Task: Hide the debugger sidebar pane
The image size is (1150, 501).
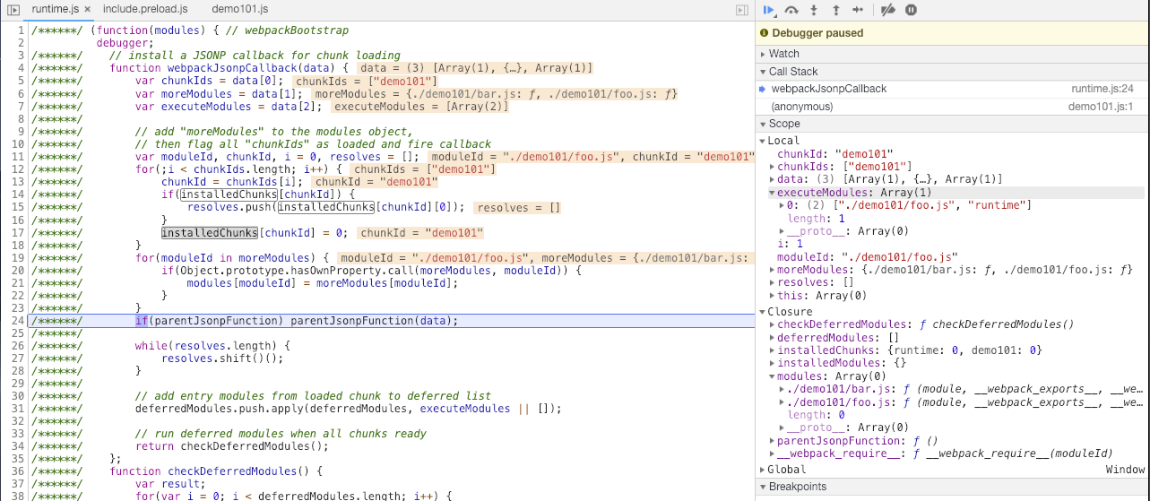Action: click(x=741, y=9)
